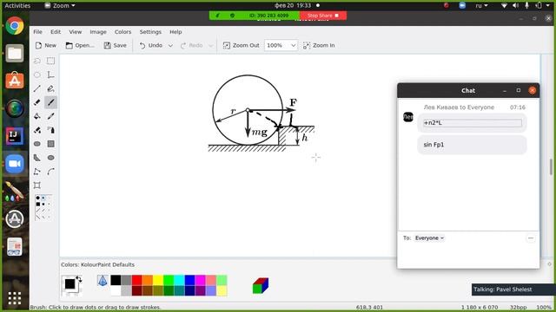
Task: Open Ubuntu Software from the dock
Action: click(15, 81)
